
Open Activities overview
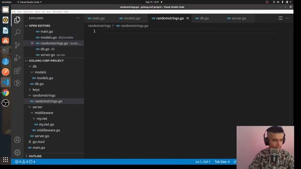click(7, 2)
